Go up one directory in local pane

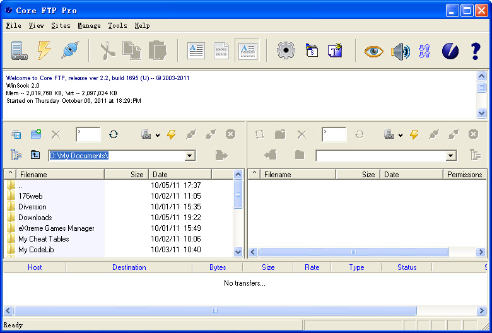36,155
